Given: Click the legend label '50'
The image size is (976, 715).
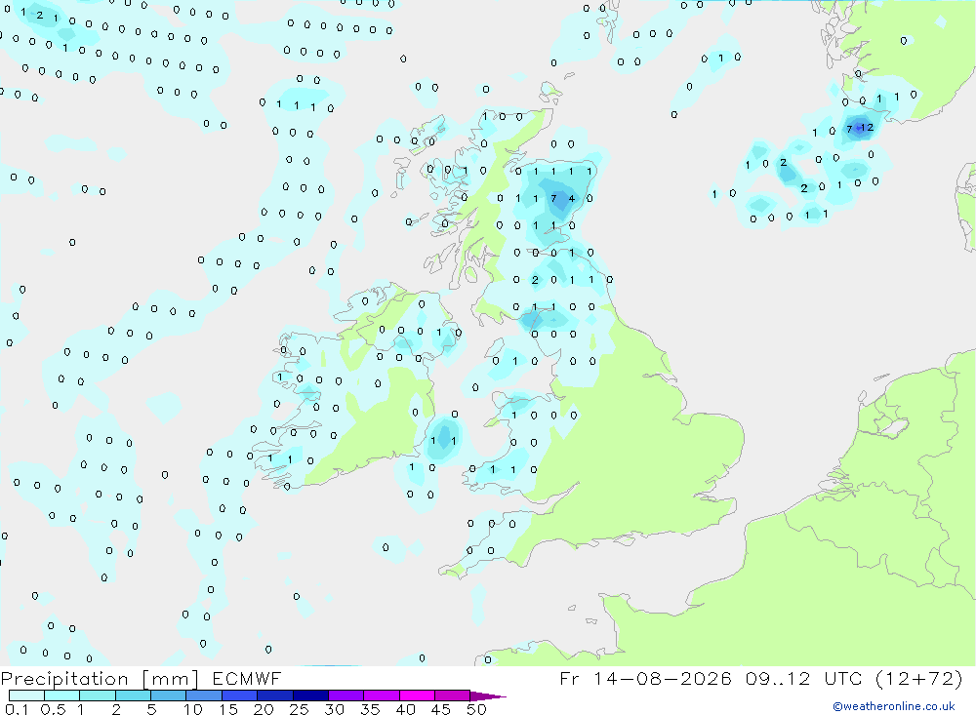Looking at the screenshot, I should click(x=476, y=709).
